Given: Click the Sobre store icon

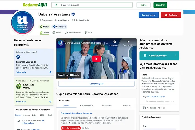Looking at the screenshot, I should coord(54,32).
